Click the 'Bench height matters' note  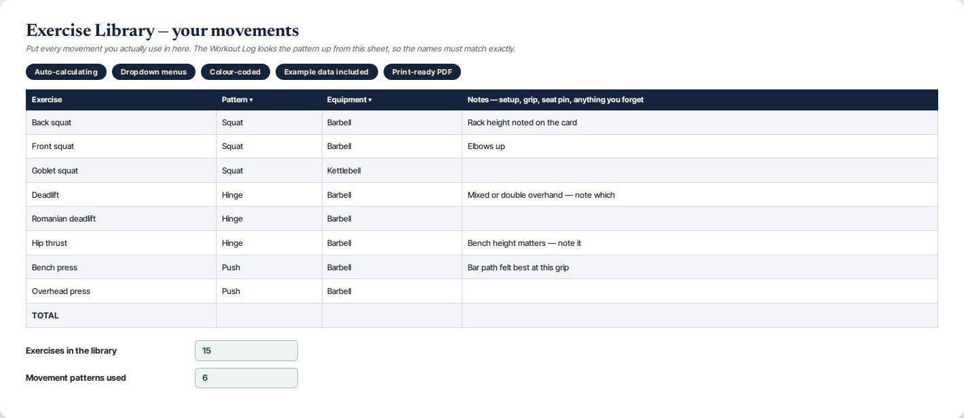click(x=524, y=243)
